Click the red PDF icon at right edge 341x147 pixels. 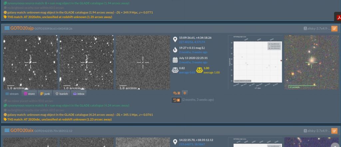337,17
